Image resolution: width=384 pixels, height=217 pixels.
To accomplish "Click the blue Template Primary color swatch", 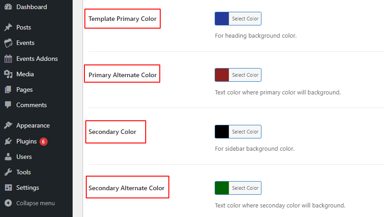I will (x=222, y=19).
